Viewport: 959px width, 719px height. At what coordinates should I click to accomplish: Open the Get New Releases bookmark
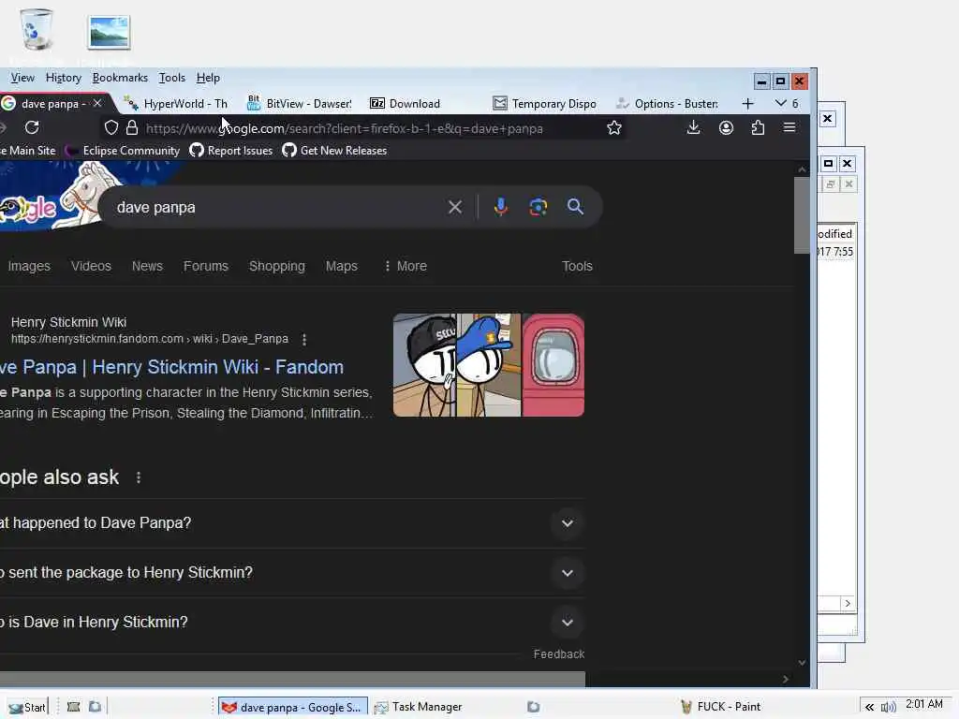pyautogui.click(x=334, y=151)
